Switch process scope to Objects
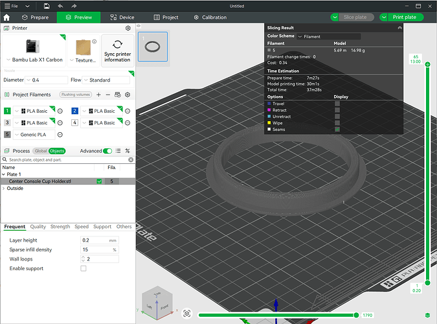The image size is (437, 324). [x=57, y=151]
